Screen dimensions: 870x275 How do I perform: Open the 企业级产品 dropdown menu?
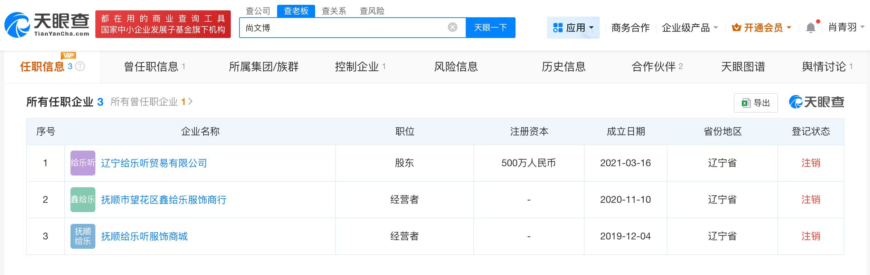click(x=690, y=28)
